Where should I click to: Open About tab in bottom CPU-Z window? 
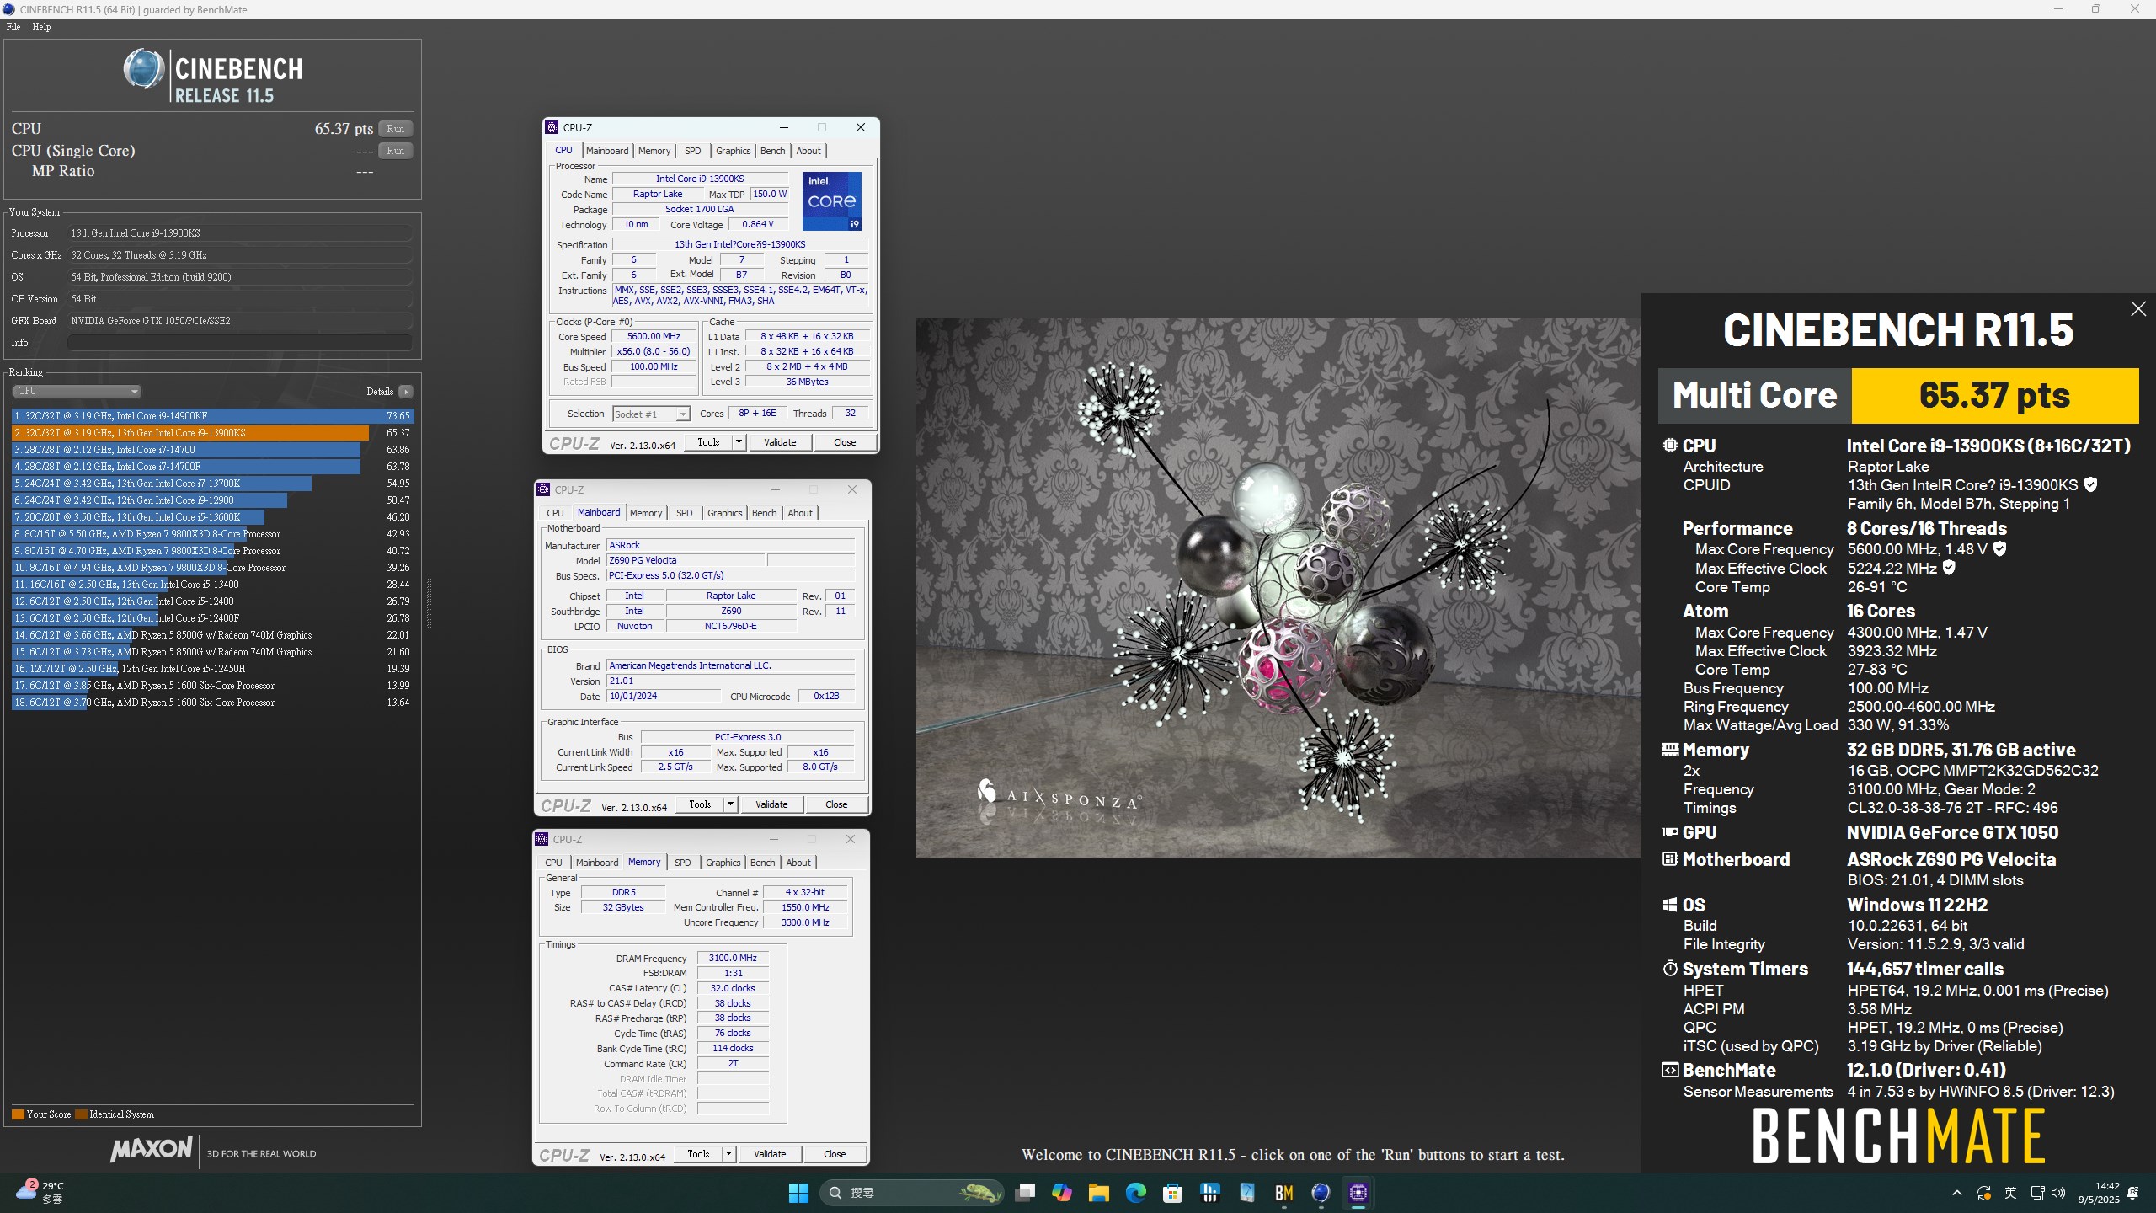[798, 863]
